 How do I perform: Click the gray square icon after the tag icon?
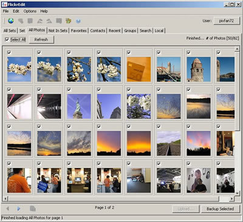(x=30, y=21)
